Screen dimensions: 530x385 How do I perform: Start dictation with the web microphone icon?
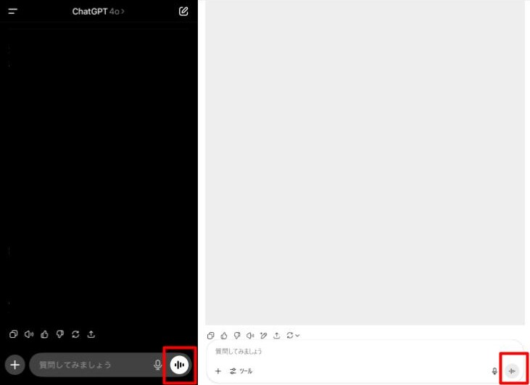point(494,371)
